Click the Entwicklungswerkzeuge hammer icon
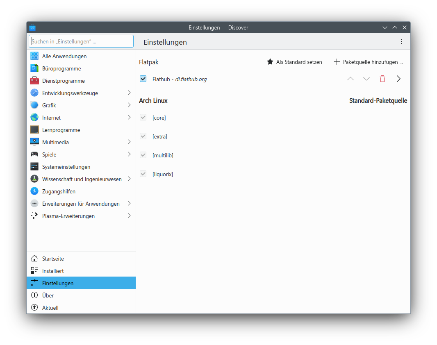437x345 pixels. coord(34,93)
